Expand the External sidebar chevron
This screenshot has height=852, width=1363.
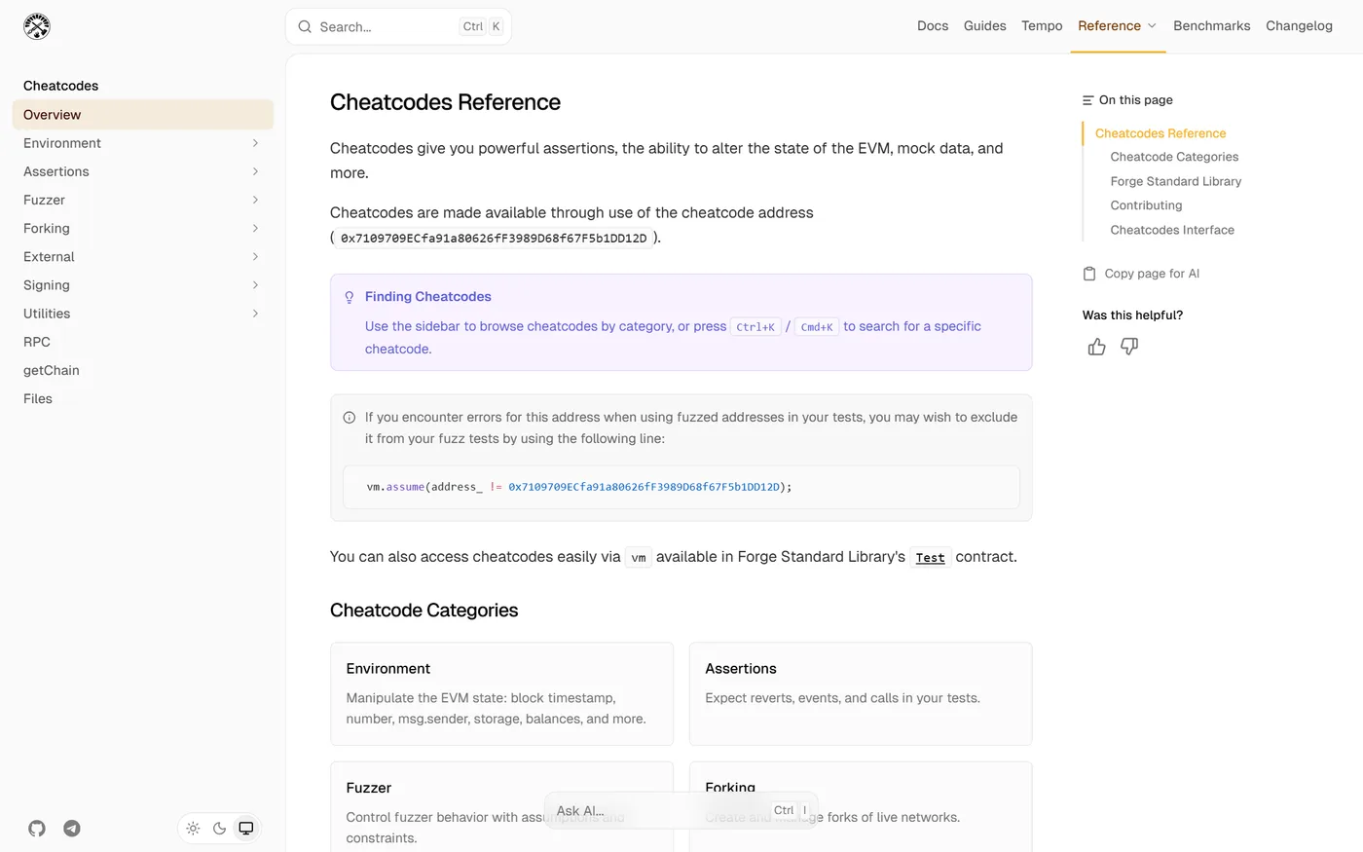click(x=255, y=256)
